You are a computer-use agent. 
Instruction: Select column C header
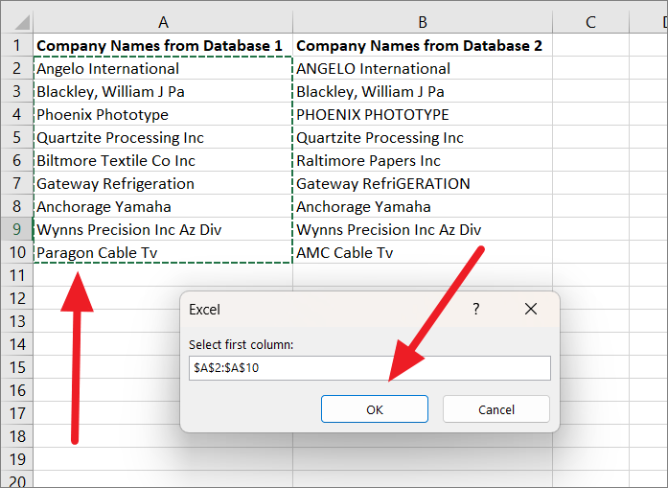(590, 22)
